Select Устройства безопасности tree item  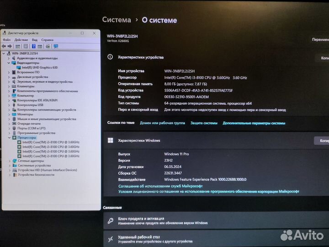pos(36,175)
